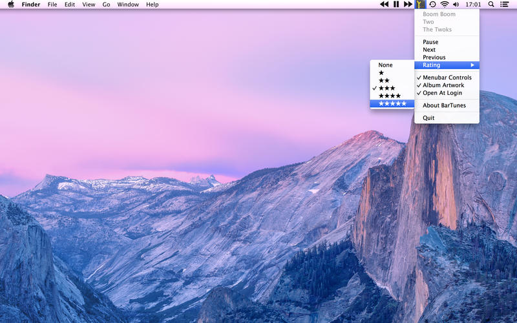Disable the Menubar Controls option

pyautogui.click(x=447, y=78)
